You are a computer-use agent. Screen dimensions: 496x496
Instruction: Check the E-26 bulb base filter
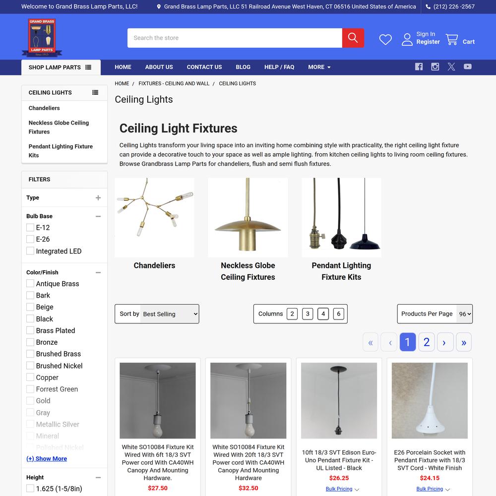click(30, 239)
